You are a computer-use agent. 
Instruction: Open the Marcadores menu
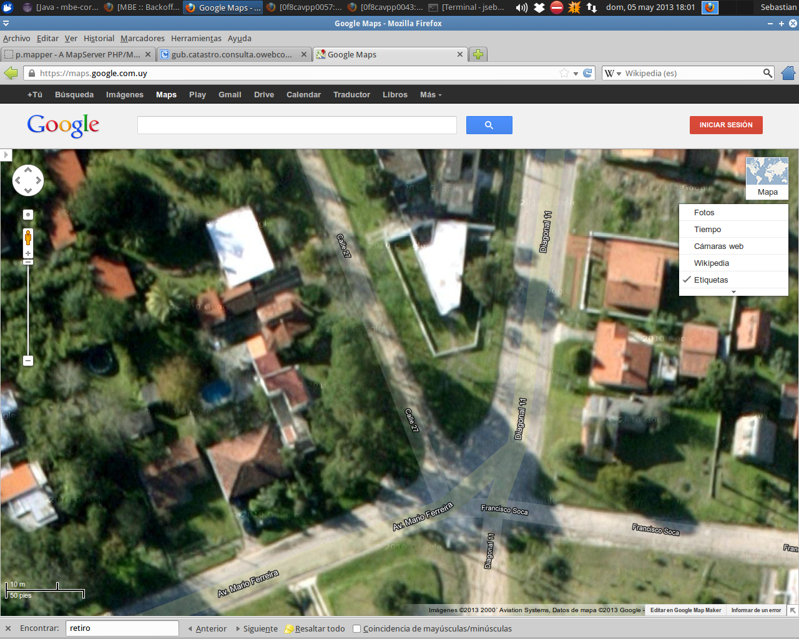[142, 38]
